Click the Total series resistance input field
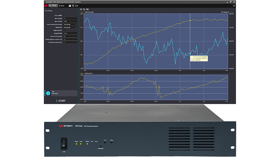 click(70, 42)
